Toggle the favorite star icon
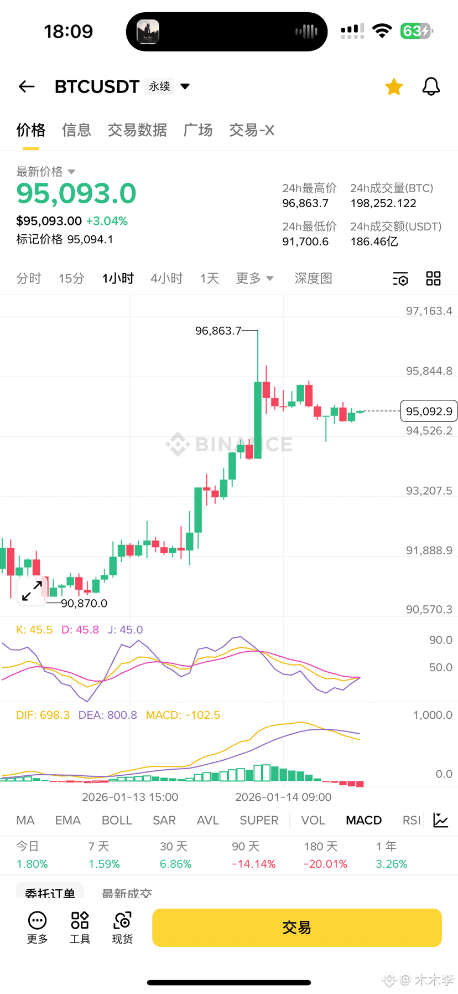458x994 pixels. point(394,86)
